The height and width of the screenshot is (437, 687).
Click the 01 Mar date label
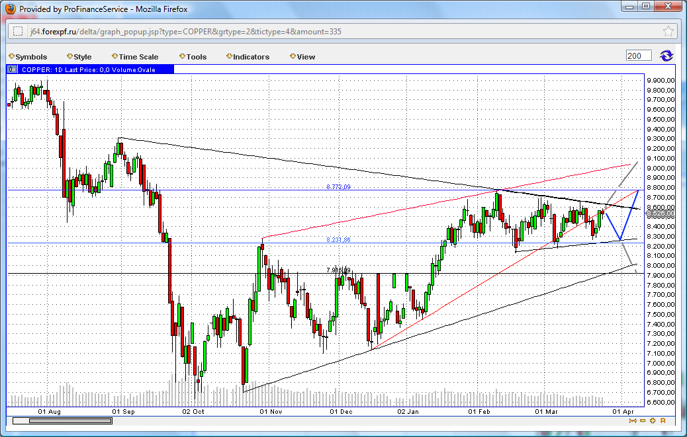coord(547,412)
